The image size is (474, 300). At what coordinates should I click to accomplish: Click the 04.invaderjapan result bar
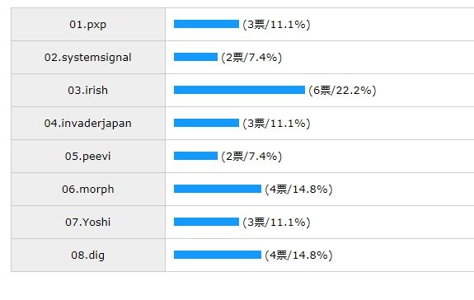pyautogui.click(x=206, y=123)
